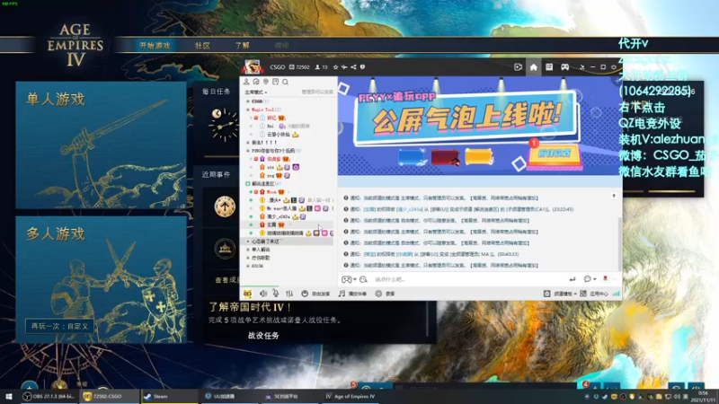
Task: Click the blue bubble sample on banner
Action: pos(412,157)
